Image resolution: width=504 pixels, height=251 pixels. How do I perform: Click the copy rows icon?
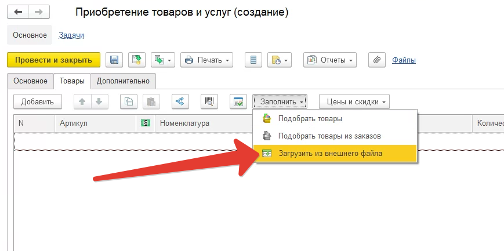coord(129,101)
